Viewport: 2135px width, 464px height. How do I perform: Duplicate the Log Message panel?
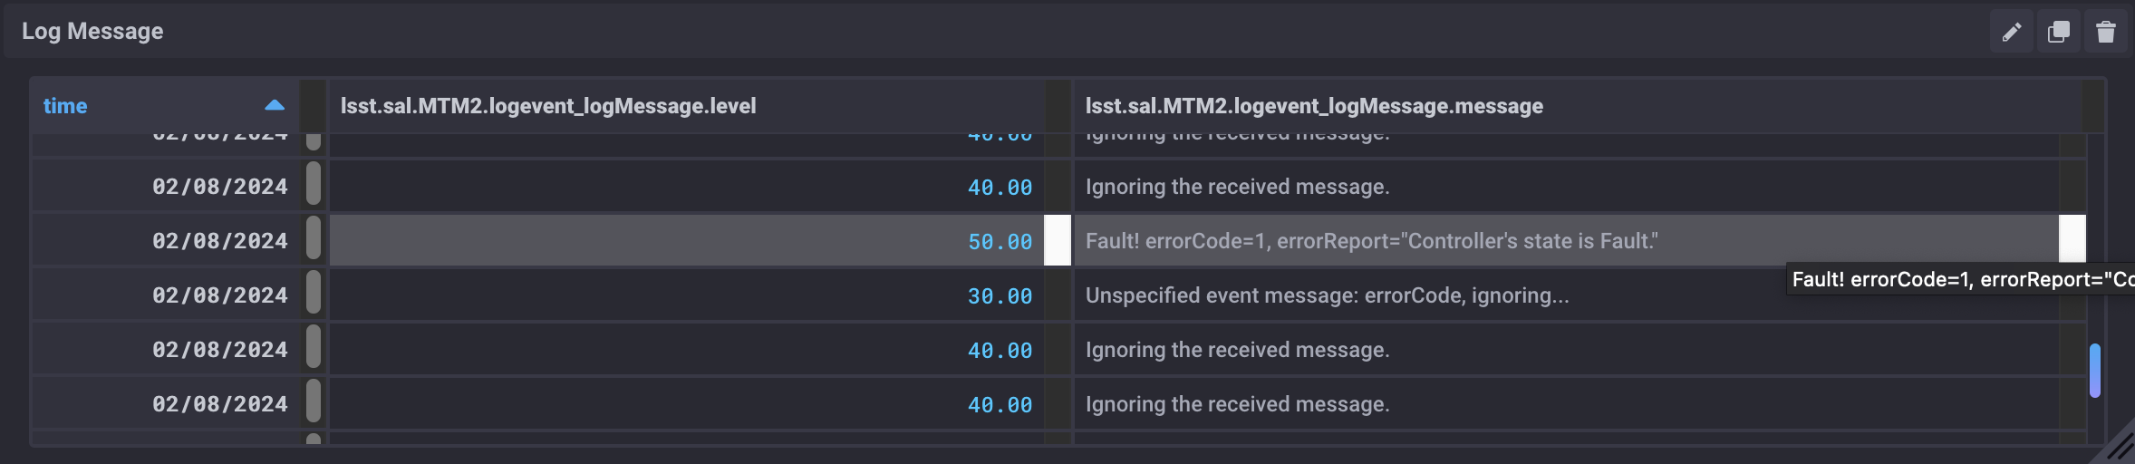tap(2058, 33)
